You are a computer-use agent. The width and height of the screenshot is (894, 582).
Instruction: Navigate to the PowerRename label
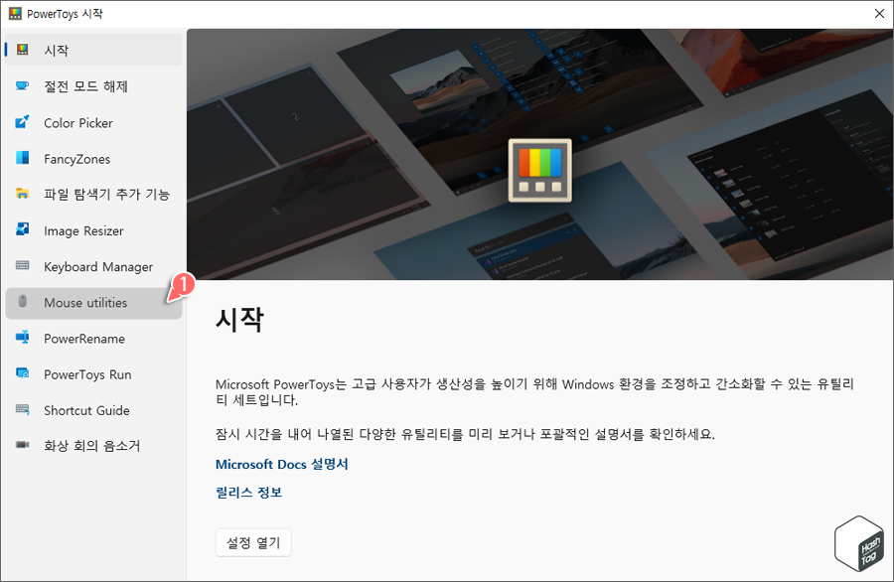pyautogui.click(x=84, y=339)
